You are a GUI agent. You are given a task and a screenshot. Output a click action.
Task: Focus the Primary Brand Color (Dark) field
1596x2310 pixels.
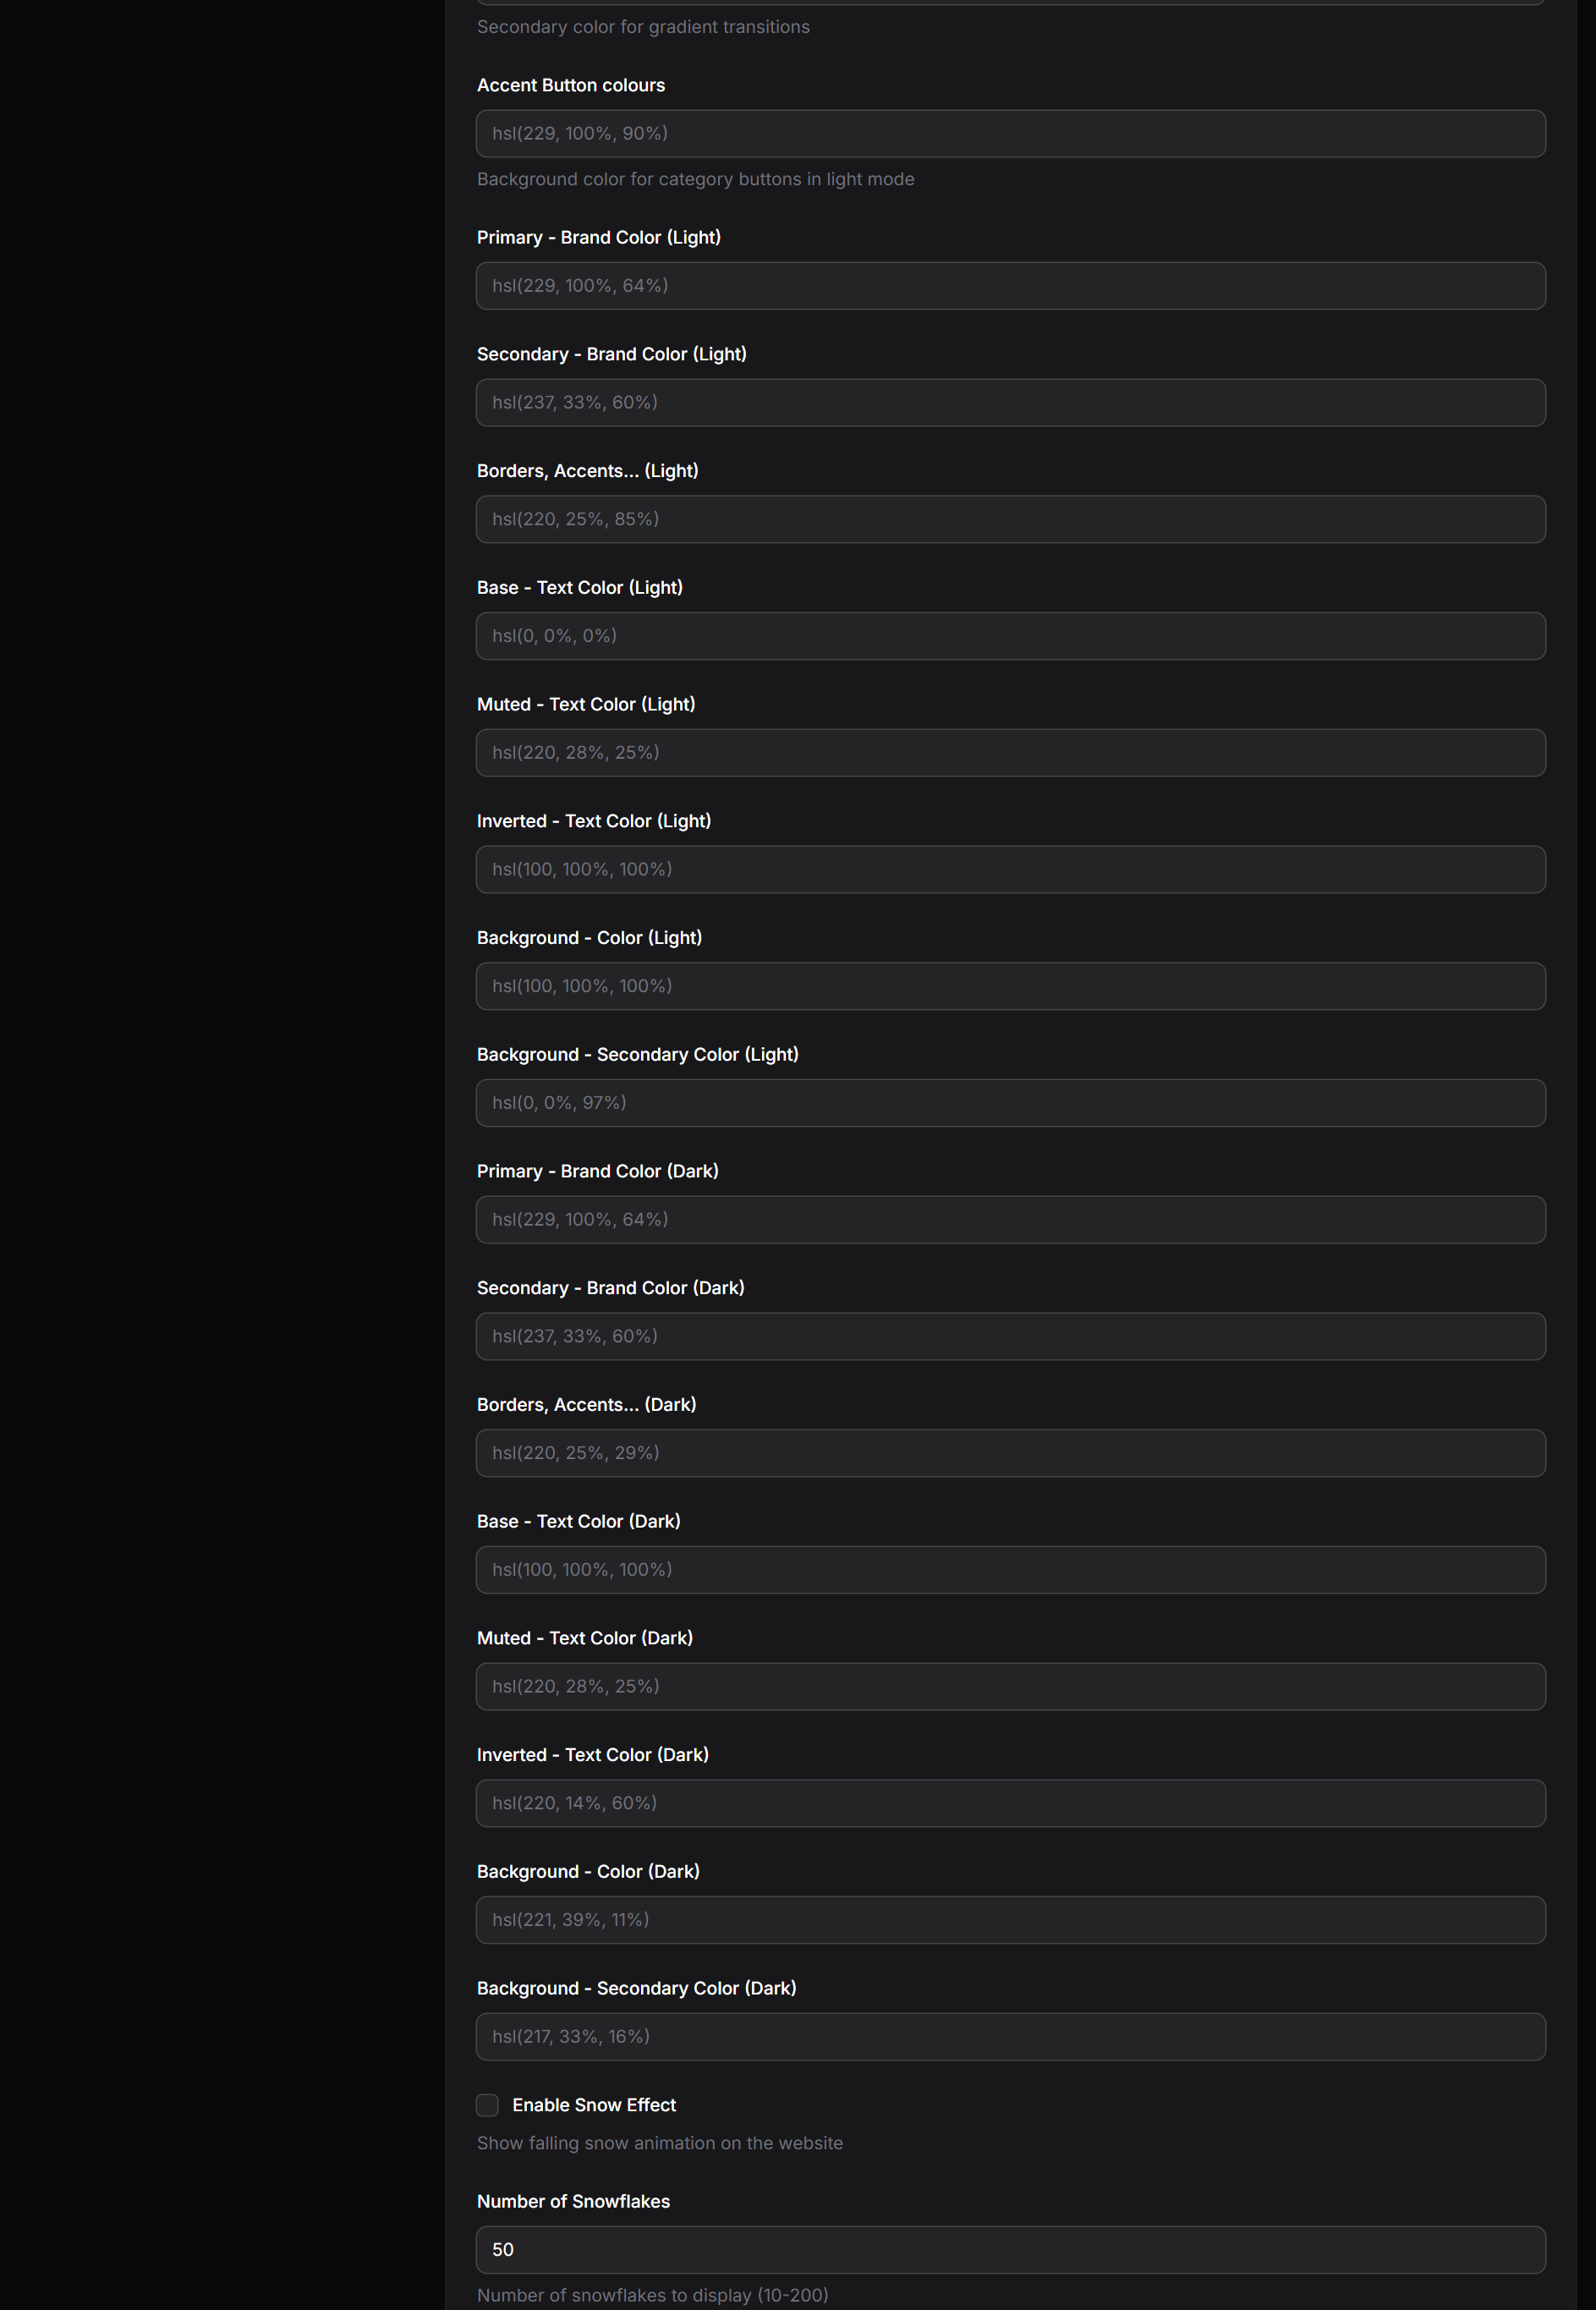(x=1010, y=1220)
